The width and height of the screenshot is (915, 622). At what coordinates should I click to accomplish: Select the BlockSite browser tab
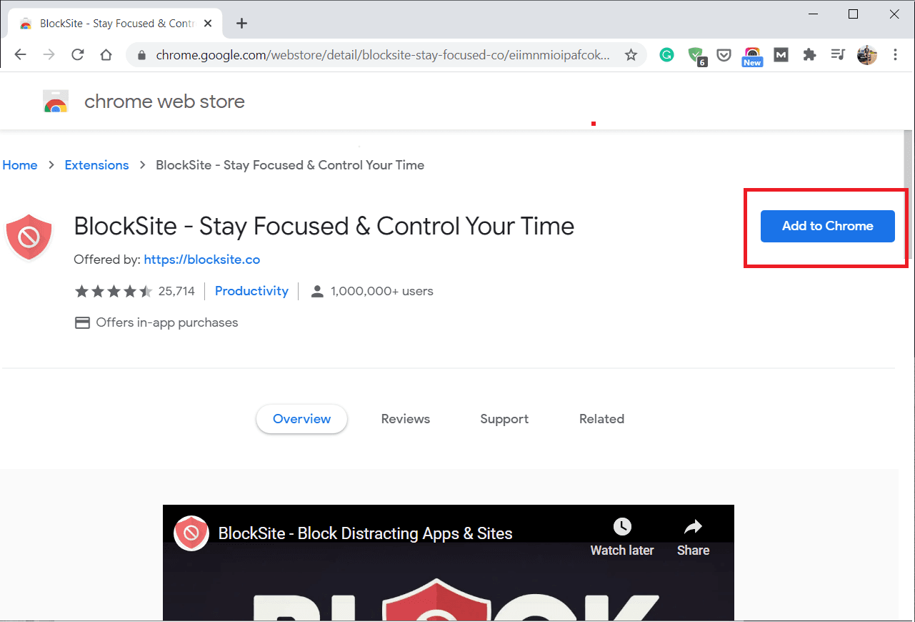click(114, 24)
